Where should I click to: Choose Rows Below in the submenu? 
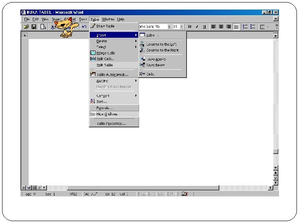pos(163,65)
